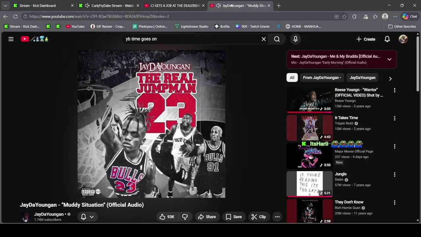Open the JayDaYoungan channel name link
The height and width of the screenshot is (237, 421).
coord(49,214)
